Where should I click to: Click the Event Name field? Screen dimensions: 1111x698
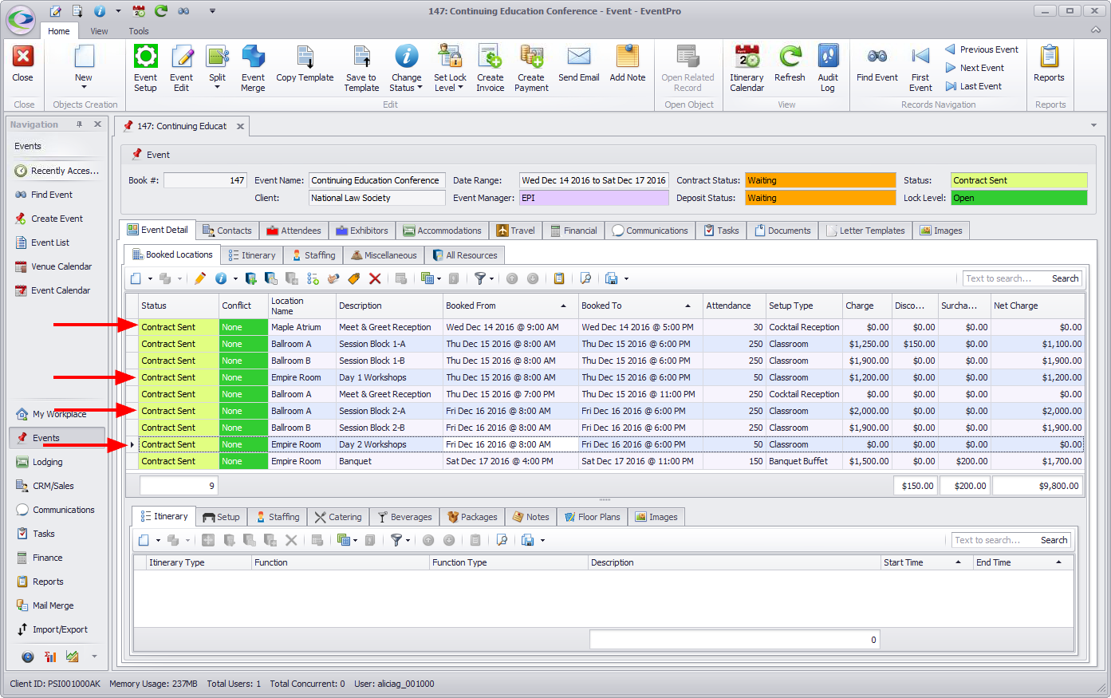(x=377, y=180)
